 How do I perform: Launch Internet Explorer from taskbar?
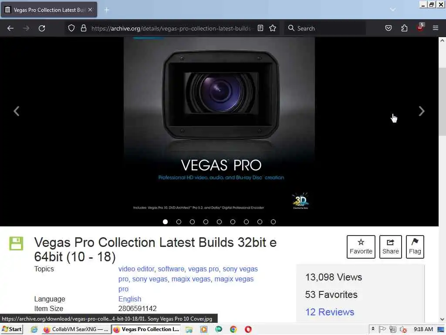tap(34, 329)
